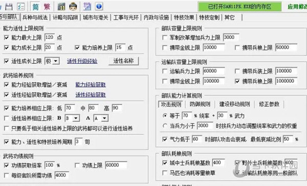
Task: Click the 能力最大上限 field showing 120
Action: click(50, 37)
